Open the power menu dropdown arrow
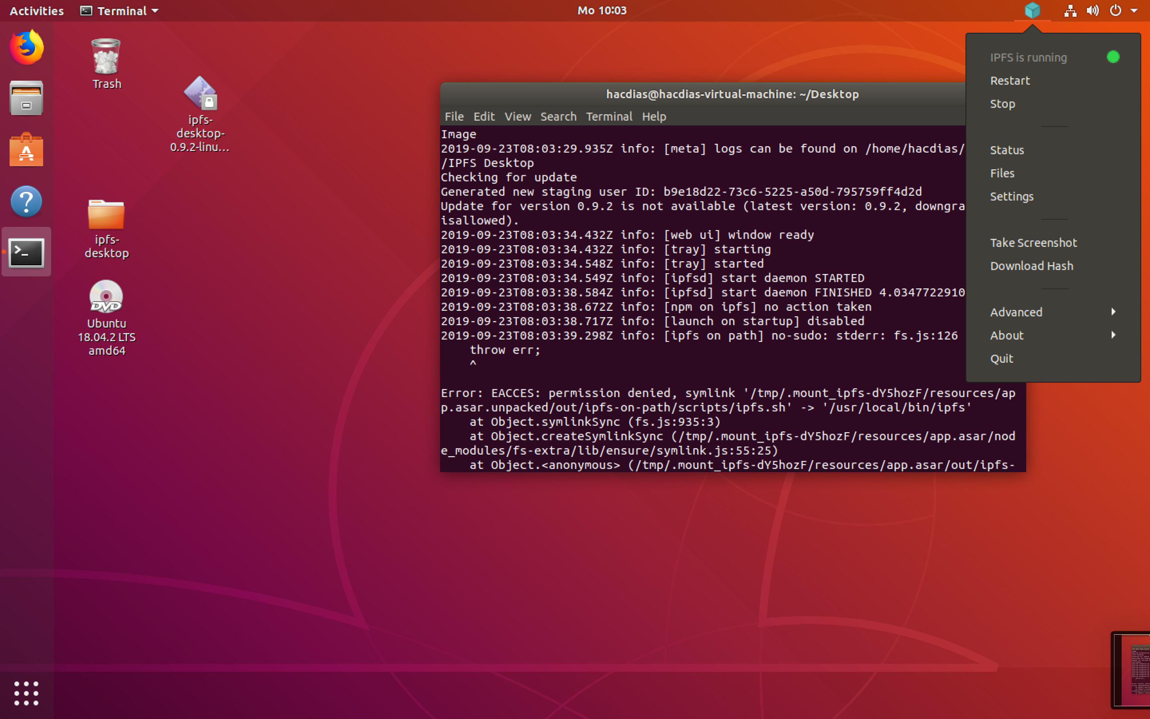1150x719 pixels. point(1134,10)
